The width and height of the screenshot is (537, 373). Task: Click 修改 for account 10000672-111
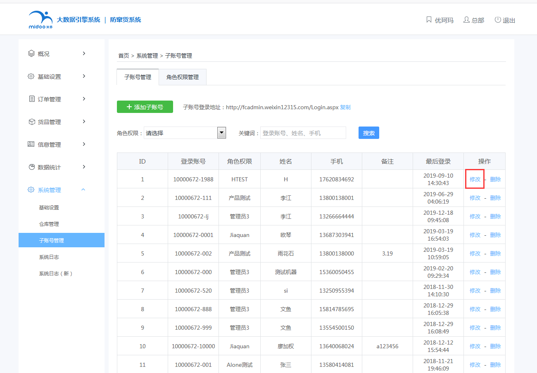pyautogui.click(x=475, y=198)
